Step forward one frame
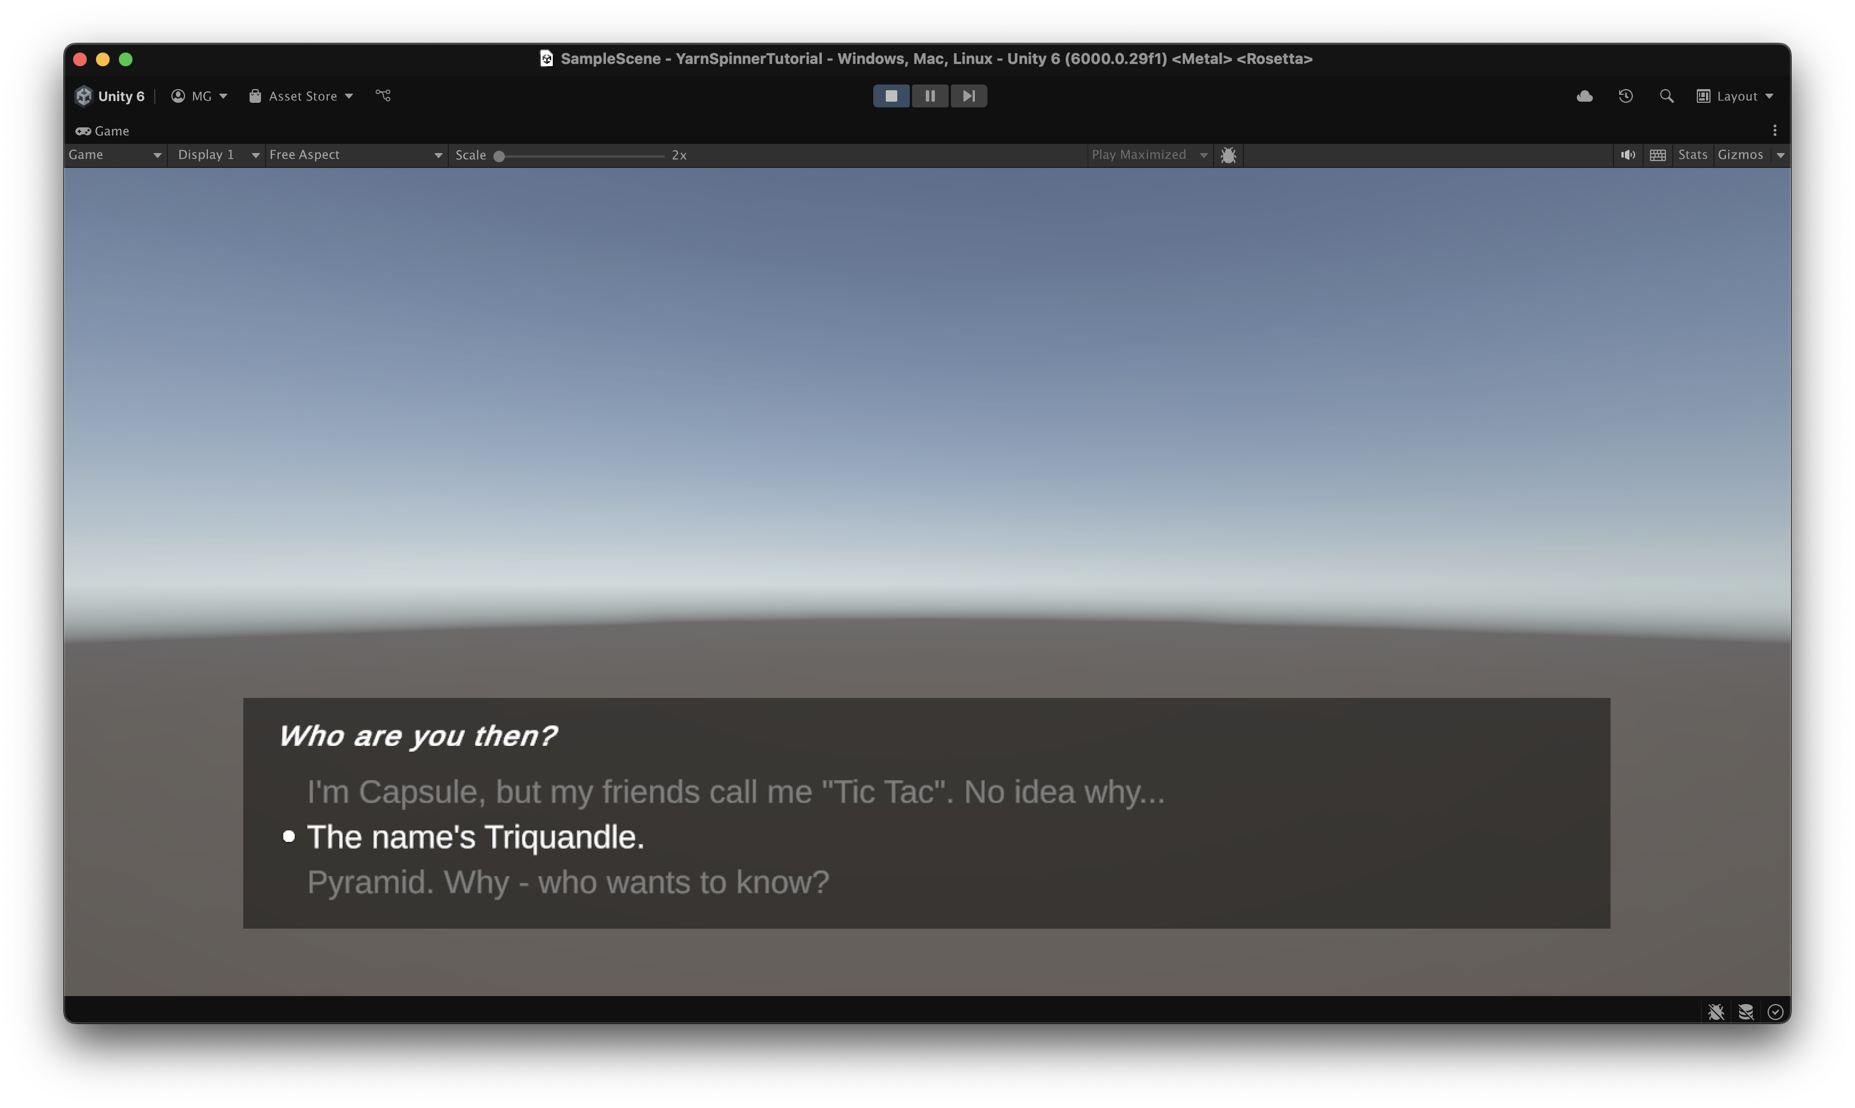The image size is (1855, 1108). point(969,95)
